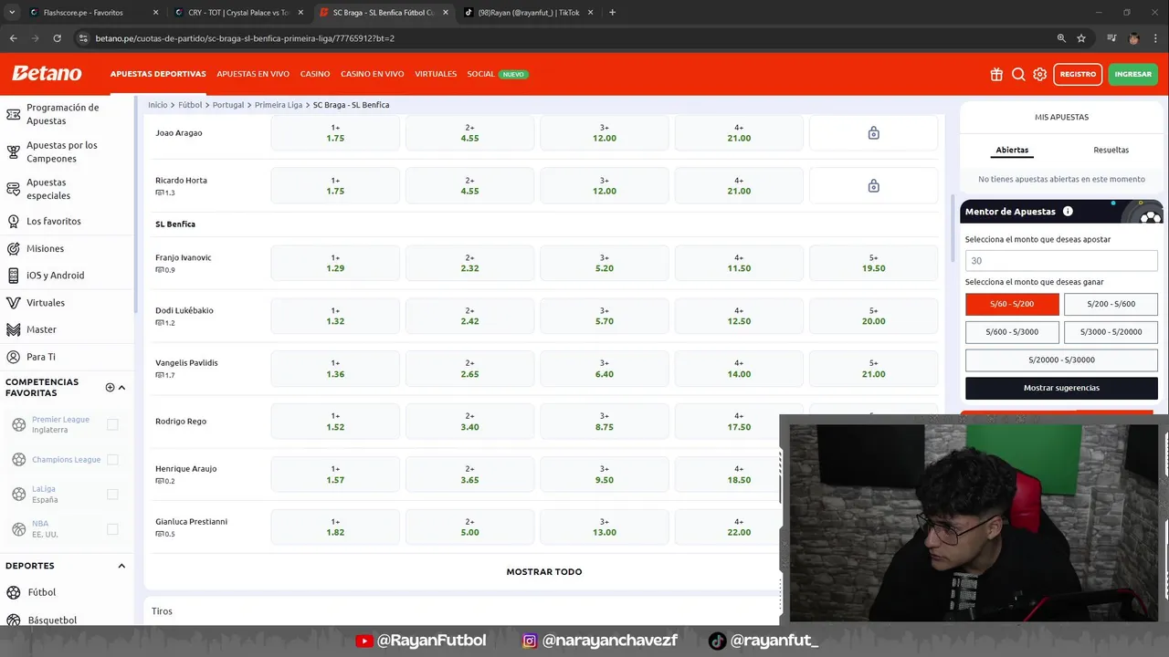Open the Primeira Liga breadcrumb link
The height and width of the screenshot is (657, 1169).
coord(279,105)
